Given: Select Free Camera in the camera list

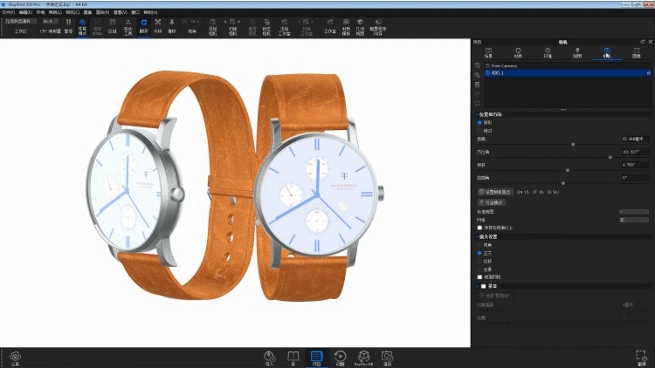Looking at the screenshot, I should click(569, 66).
